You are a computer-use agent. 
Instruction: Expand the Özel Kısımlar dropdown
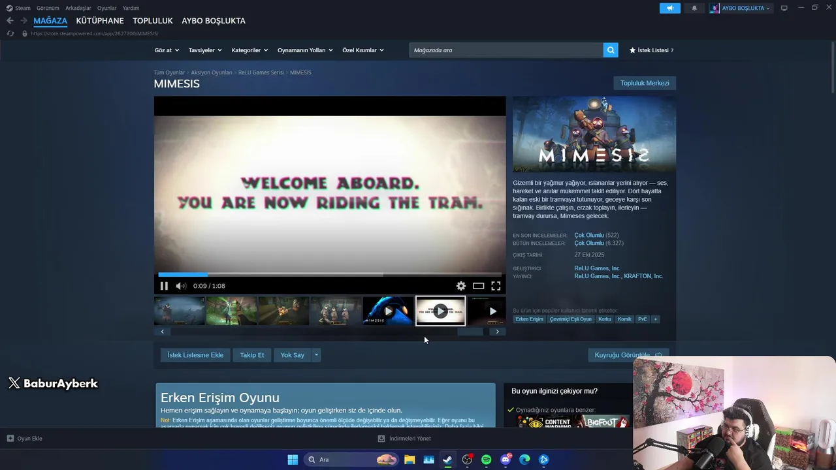pos(363,50)
